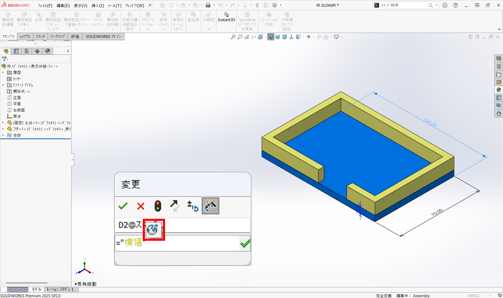Open DimXpertManager crosshair tab
The image size is (503, 298).
click(37, 51)
